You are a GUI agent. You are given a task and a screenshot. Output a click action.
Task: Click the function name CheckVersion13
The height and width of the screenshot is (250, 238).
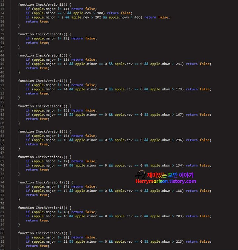click(50, 55)
